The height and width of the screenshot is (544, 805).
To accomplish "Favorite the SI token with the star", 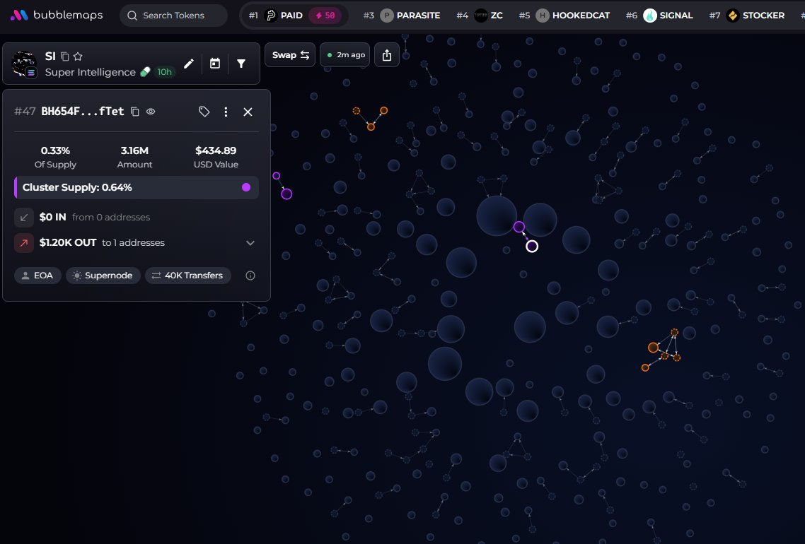I will (x=78, y=57).
